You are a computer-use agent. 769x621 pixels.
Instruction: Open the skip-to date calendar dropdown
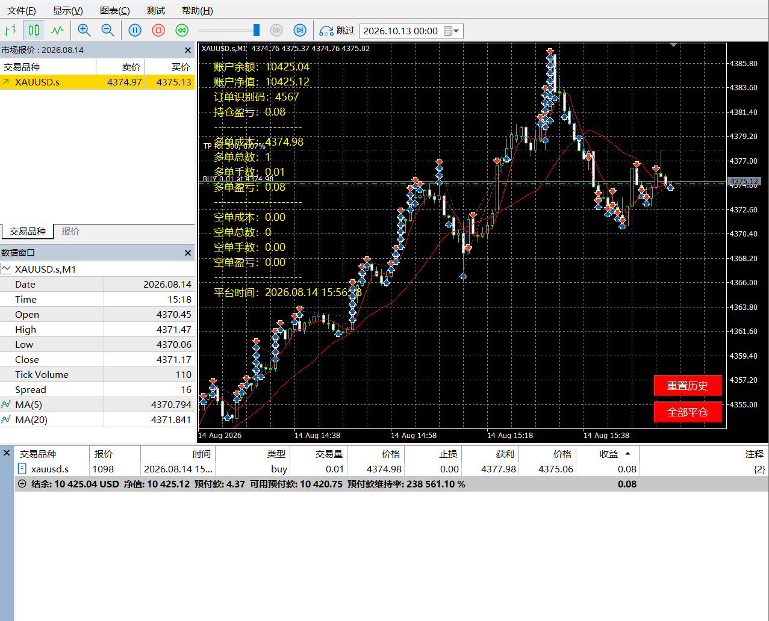452,31
